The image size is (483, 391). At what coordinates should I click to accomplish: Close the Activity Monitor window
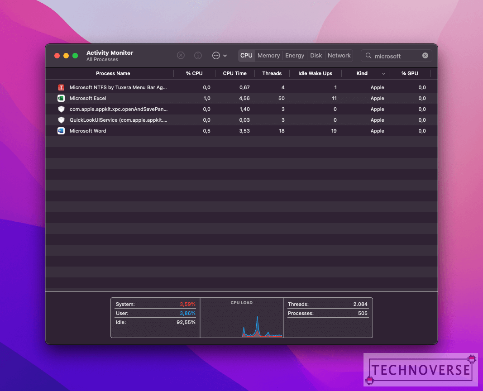[57, 56]
